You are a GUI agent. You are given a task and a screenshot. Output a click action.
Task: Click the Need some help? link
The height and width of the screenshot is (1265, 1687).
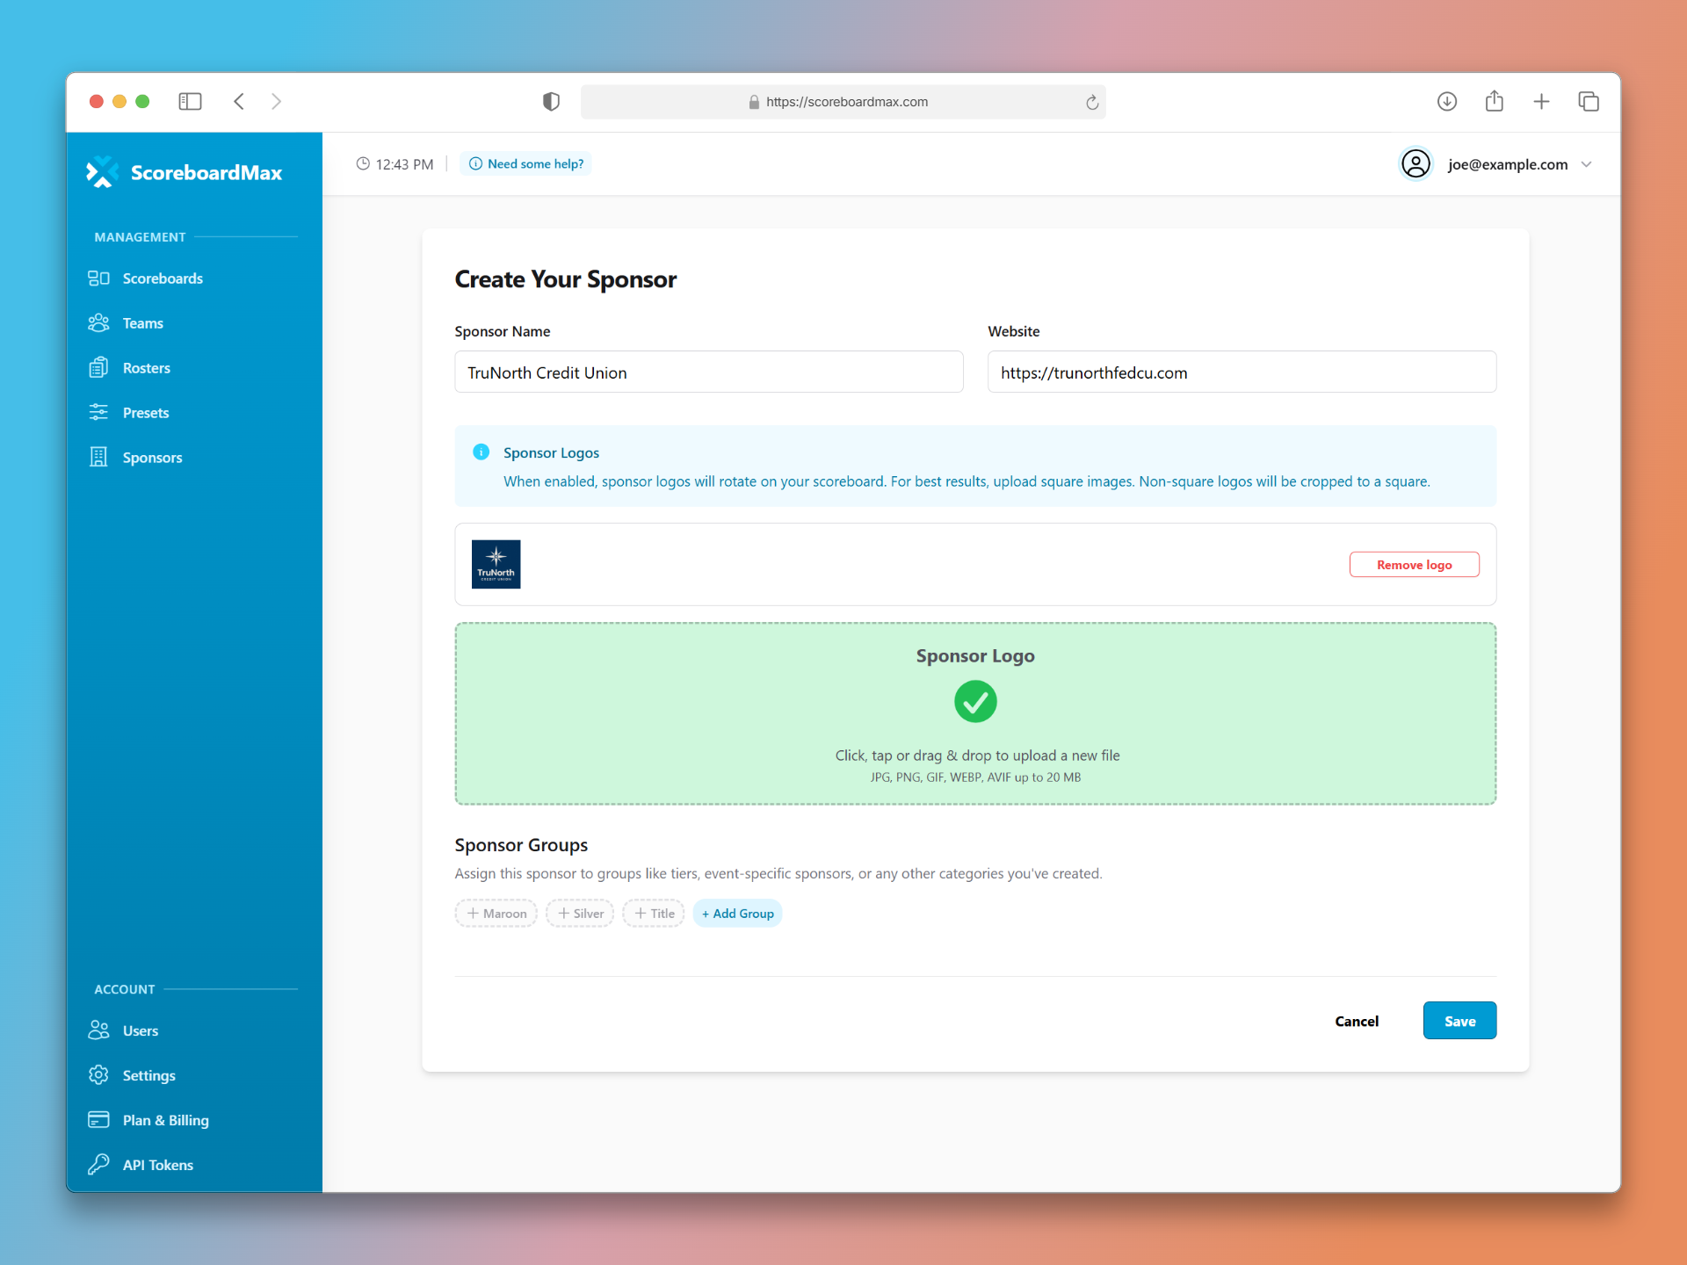526,163
